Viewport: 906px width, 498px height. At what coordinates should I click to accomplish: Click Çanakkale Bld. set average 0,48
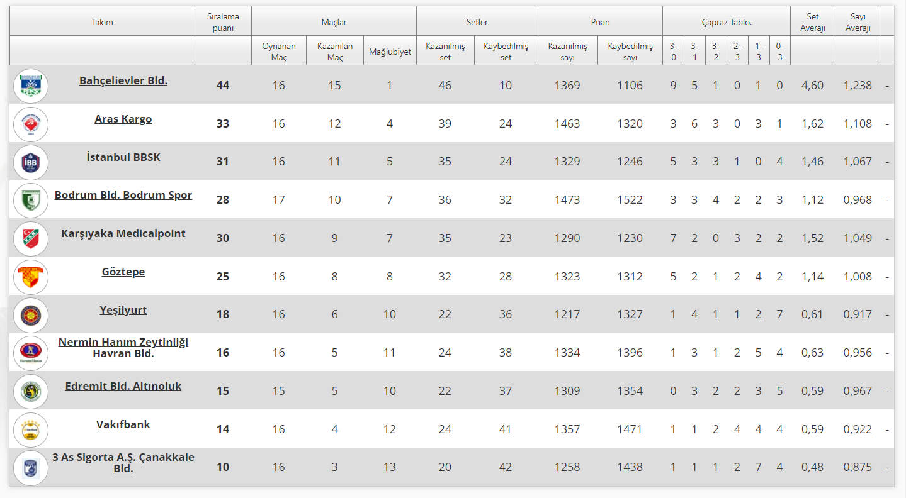[x=813, y=467]
